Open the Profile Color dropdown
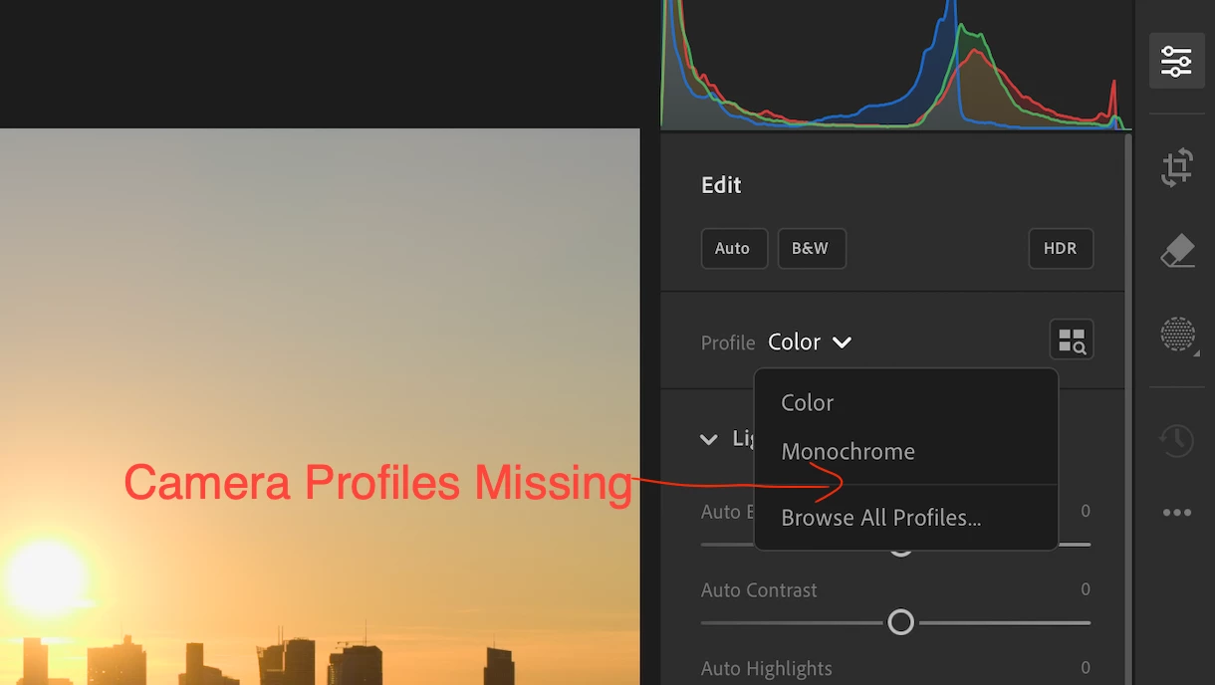The width and height of the screenshot is (1215, 685). [x=810, y=342]
